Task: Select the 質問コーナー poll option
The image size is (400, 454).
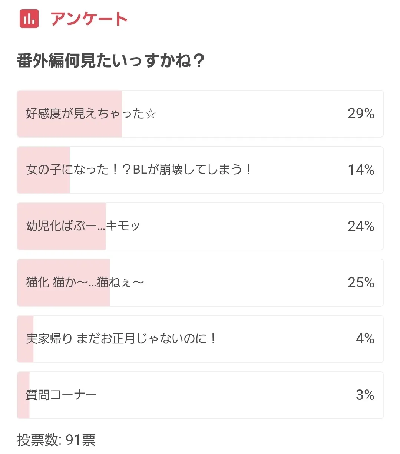Action: click(x=62, y=395)
